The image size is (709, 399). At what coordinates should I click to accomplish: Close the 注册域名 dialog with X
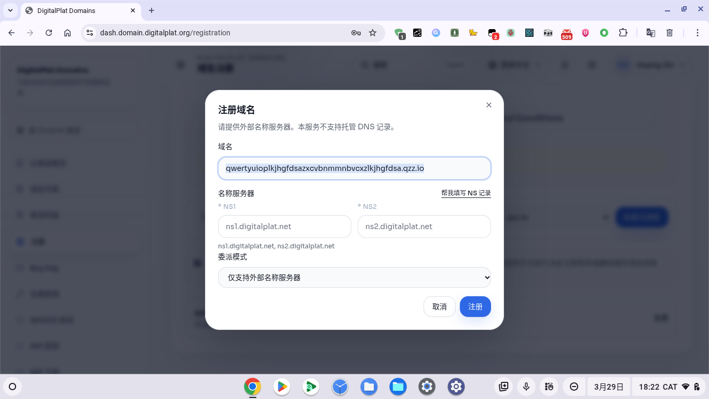(488, 105)
